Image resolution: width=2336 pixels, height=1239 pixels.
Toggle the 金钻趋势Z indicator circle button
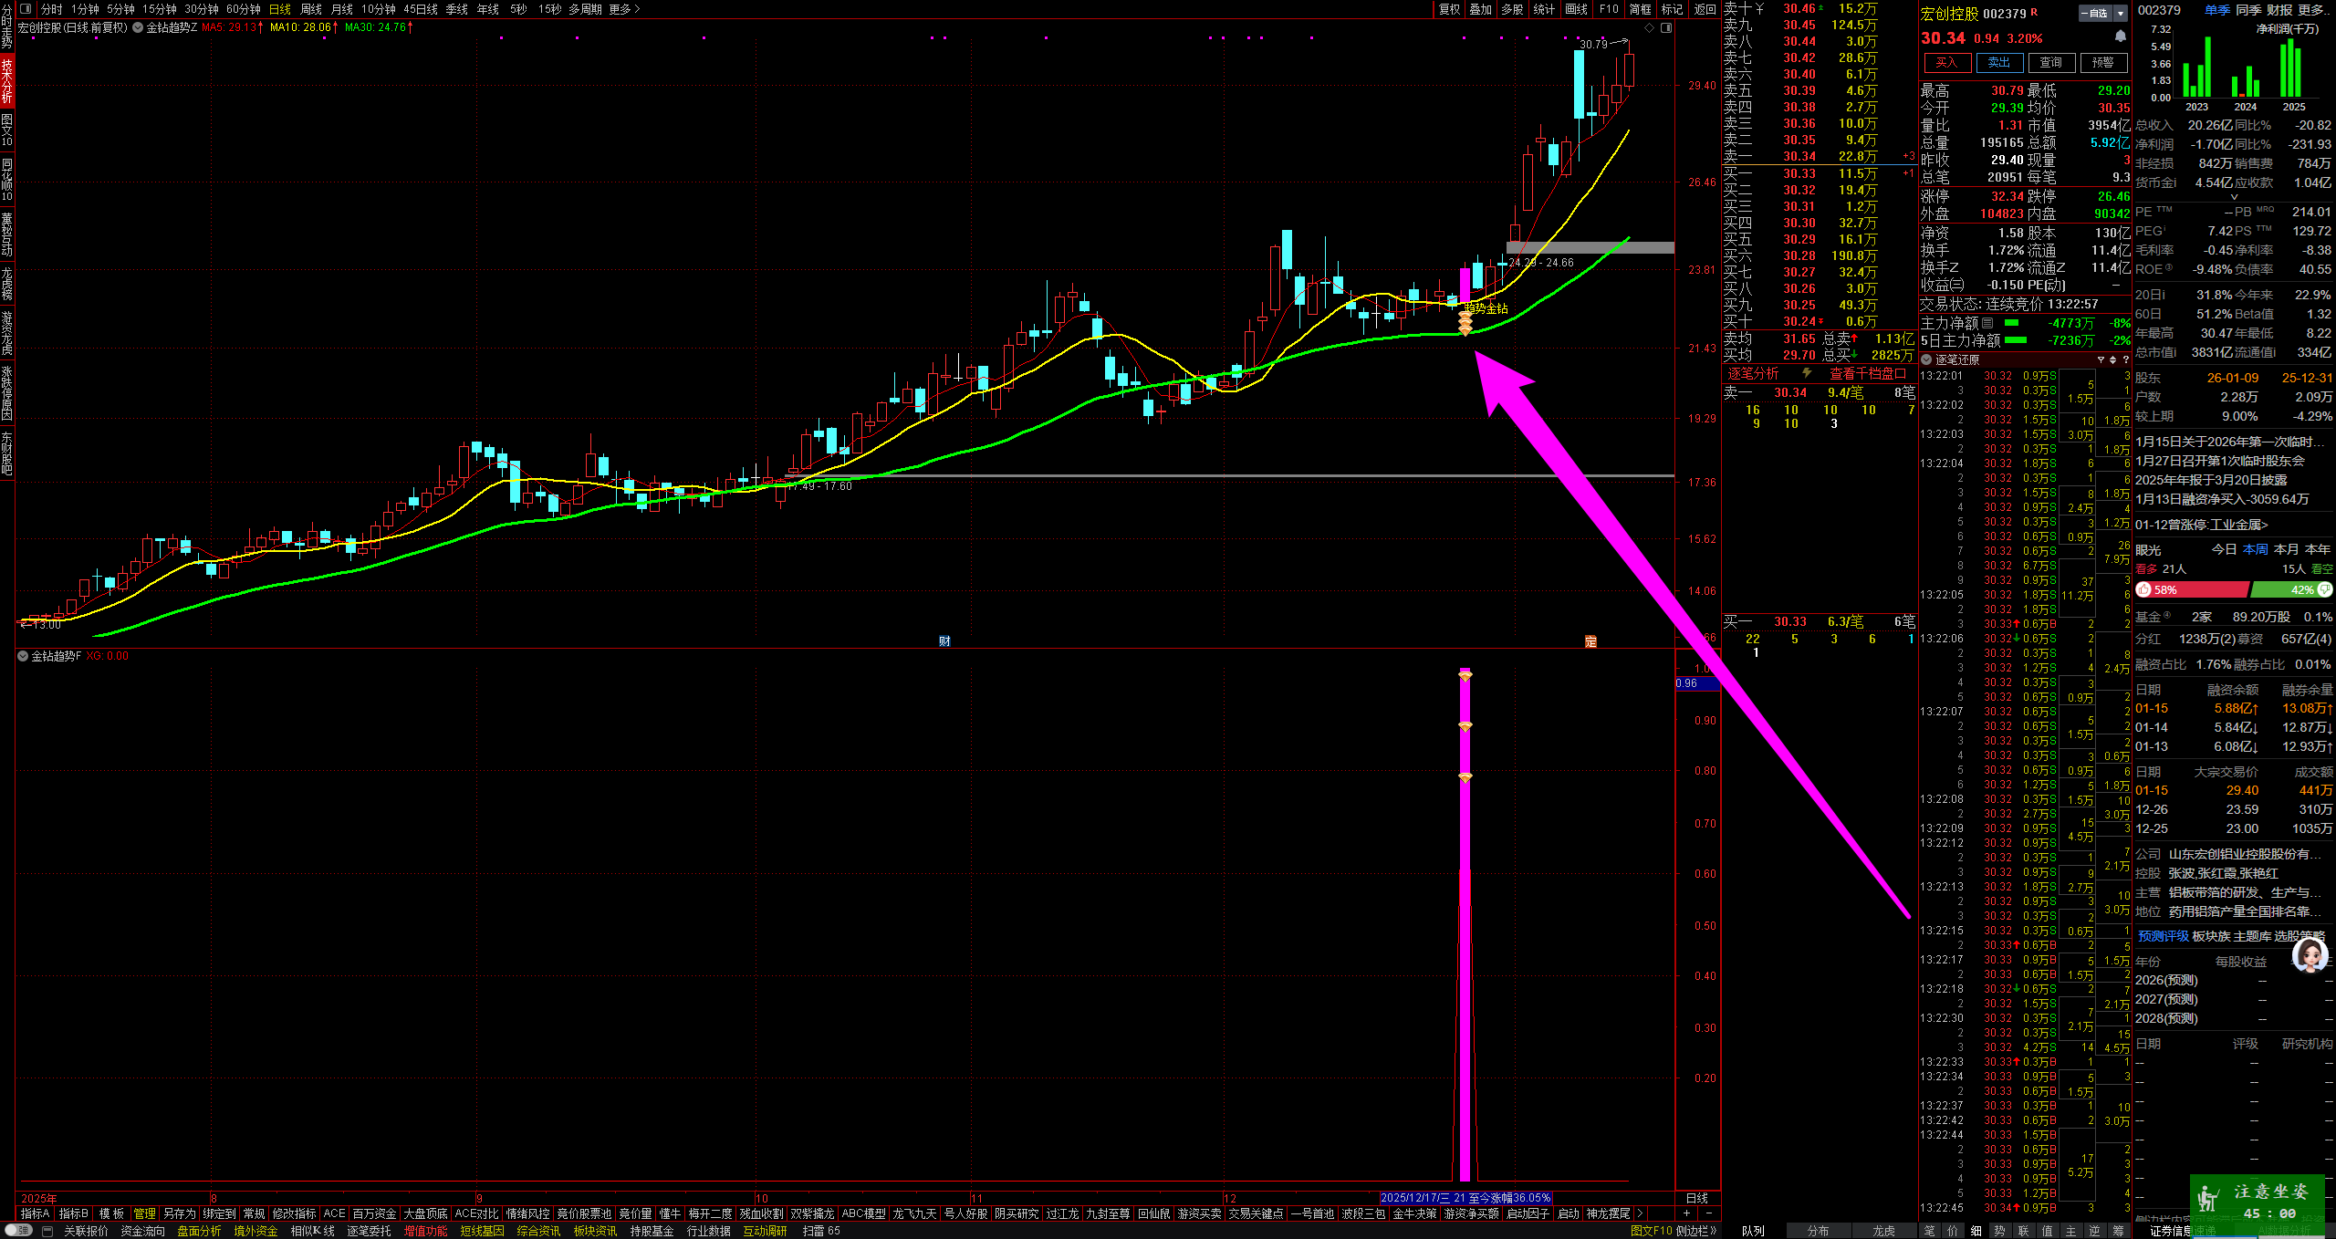click(138, 27)
